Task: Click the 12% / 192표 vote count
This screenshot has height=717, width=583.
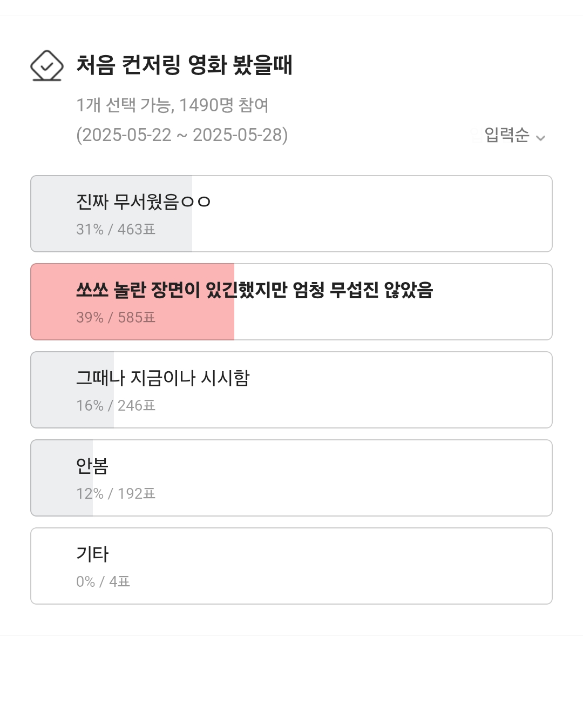Action: coord(116,494)
